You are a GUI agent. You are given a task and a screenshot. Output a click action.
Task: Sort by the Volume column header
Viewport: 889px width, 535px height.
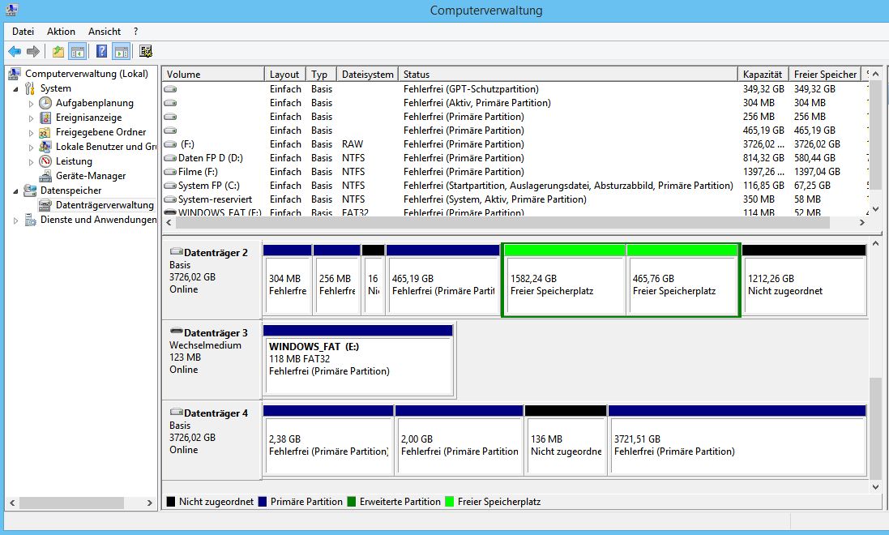(213, 75)
